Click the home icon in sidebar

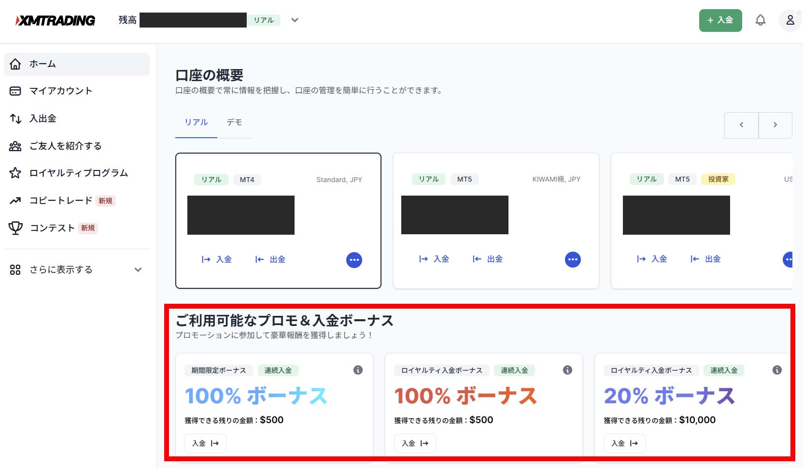pyautogui.click(x=15, y=64)
